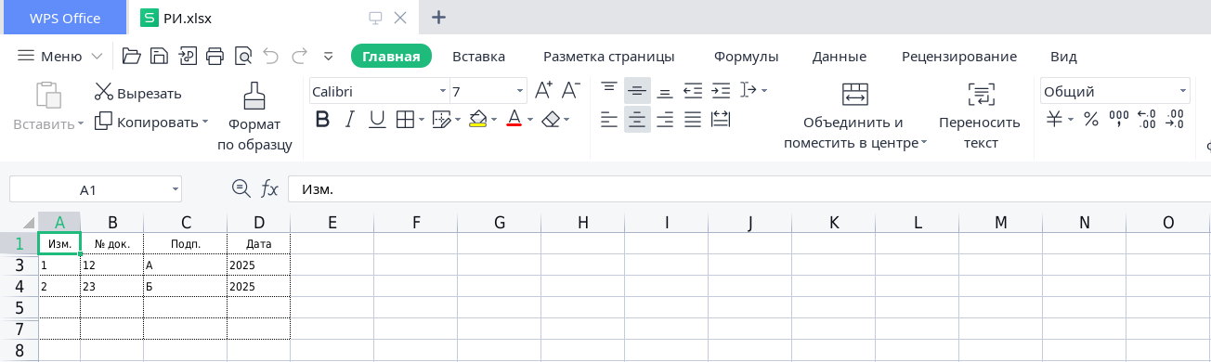Align text left

(x=609, y=119)
